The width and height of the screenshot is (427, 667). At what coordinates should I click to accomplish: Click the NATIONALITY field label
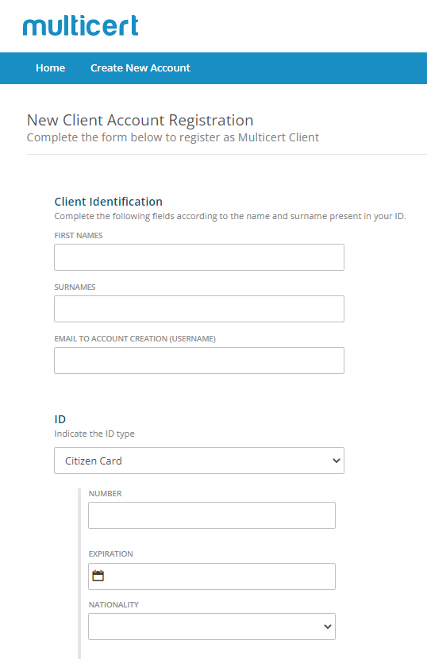[113, 604]
